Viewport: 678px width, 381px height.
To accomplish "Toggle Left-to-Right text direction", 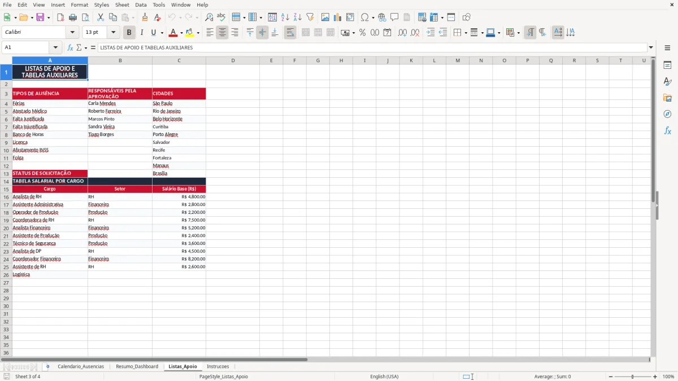I will point(530,33).
